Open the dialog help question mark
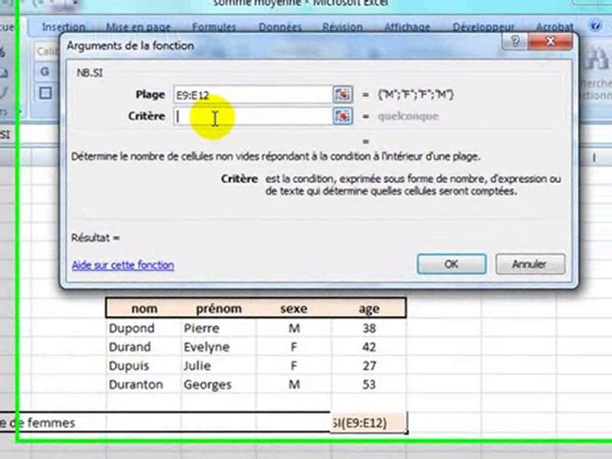This screenshot has height=459, width=612. (x=515, y=41)
